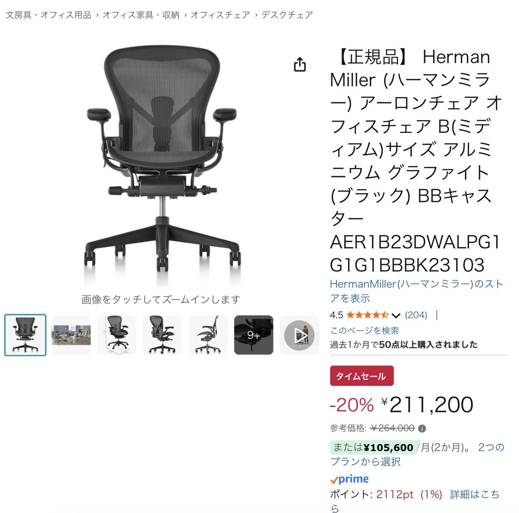Open 2つのプランから選択 payment plans link
Image resolution: width=519 pixels, height=513 pixels.
[x=418, y=454]
